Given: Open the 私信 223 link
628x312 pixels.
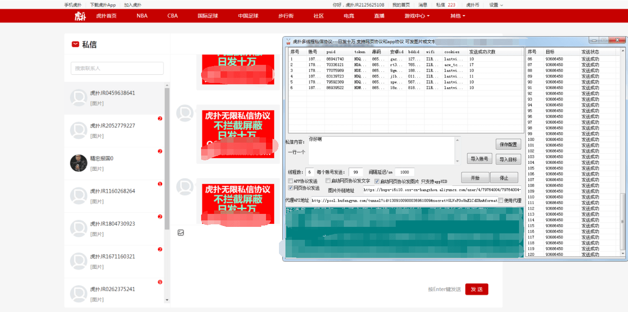Looking at the screenshot, I should click(x=445, y=5).
